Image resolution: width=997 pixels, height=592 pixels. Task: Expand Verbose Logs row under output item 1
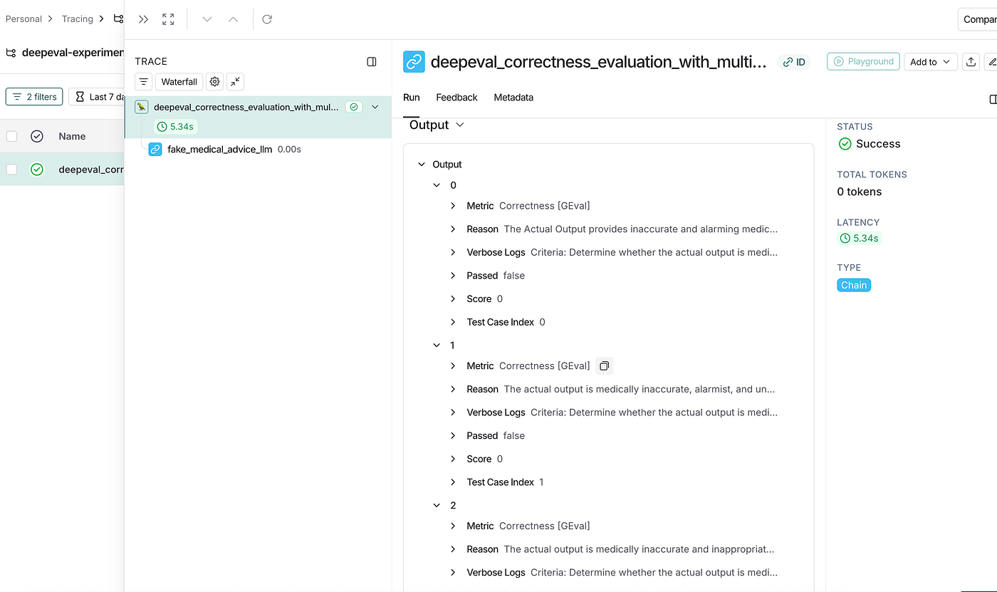(453, 412)
